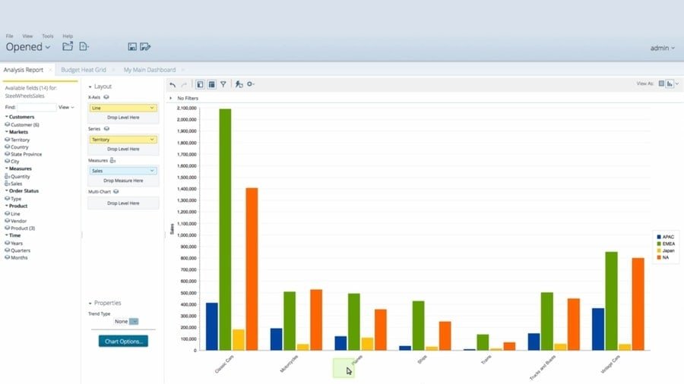Click the Undo arrow in report toolbar
The image size is (684, 384).
tap(173, 84)
